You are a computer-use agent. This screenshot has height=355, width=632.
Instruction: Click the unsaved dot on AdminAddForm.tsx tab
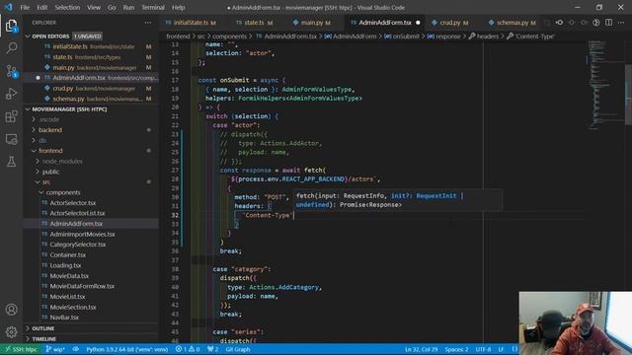tap(418, 23)
